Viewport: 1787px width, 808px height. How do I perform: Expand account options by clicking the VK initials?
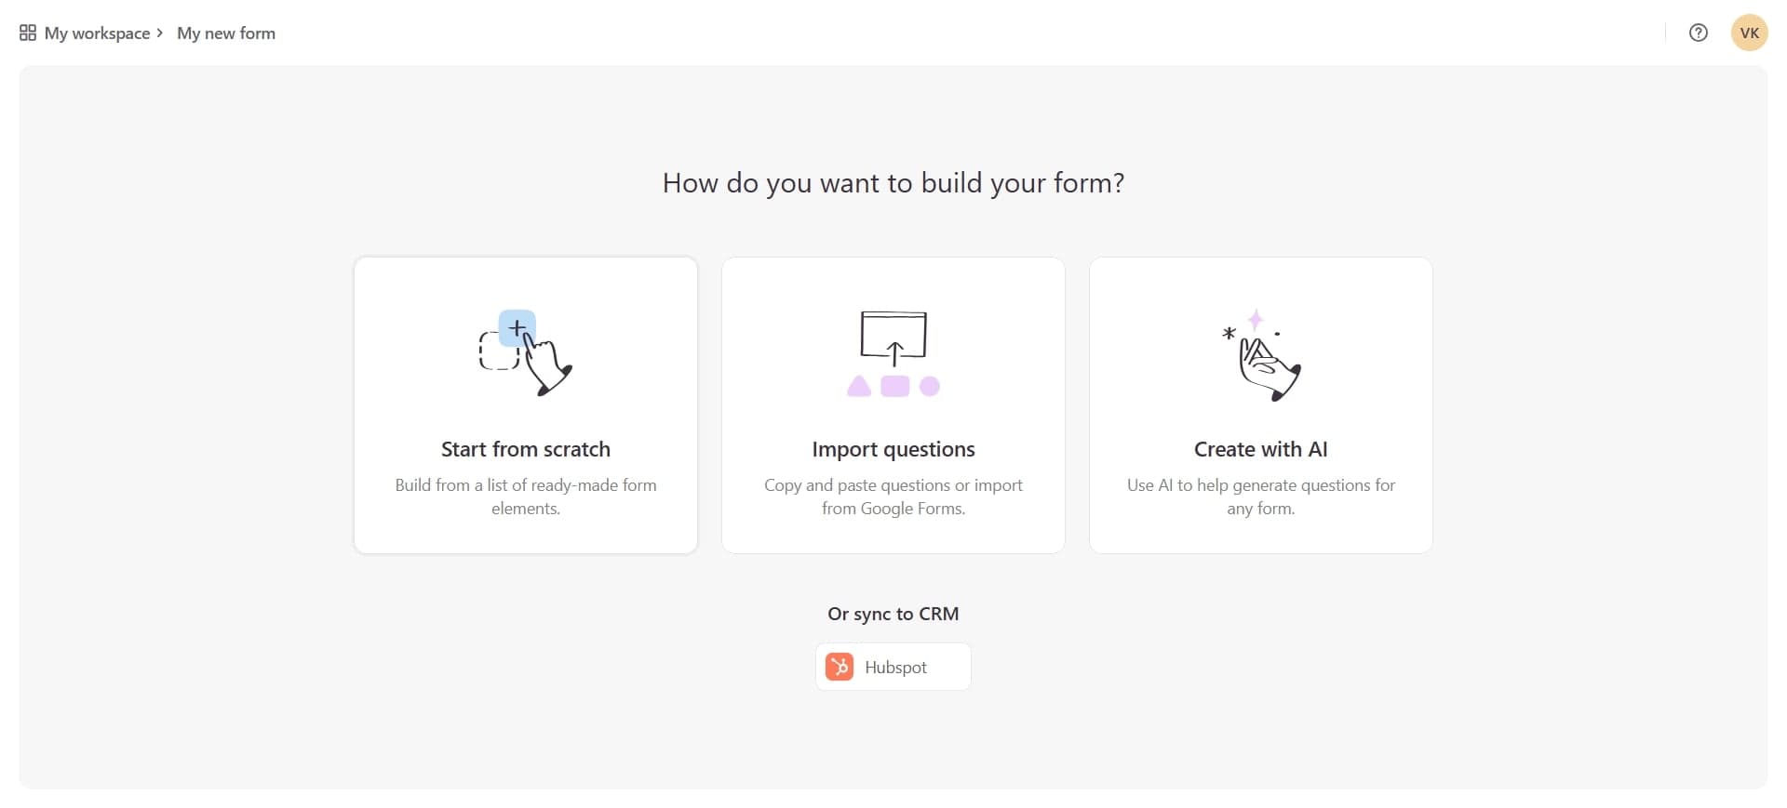(1749, 33)
